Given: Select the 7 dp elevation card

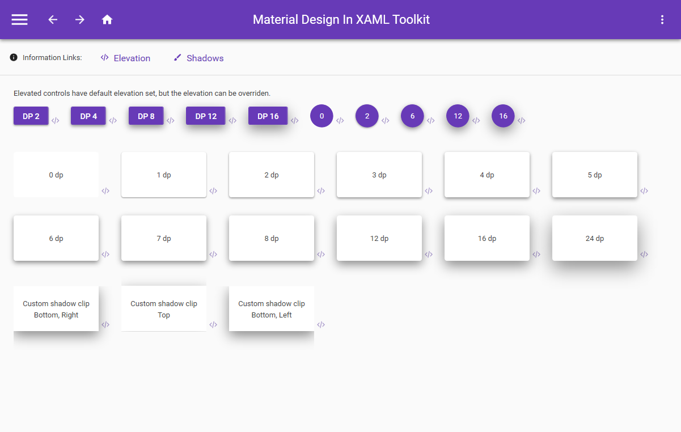Looking at the screenshot, I should pyautogui.click(x=164, y=238).
